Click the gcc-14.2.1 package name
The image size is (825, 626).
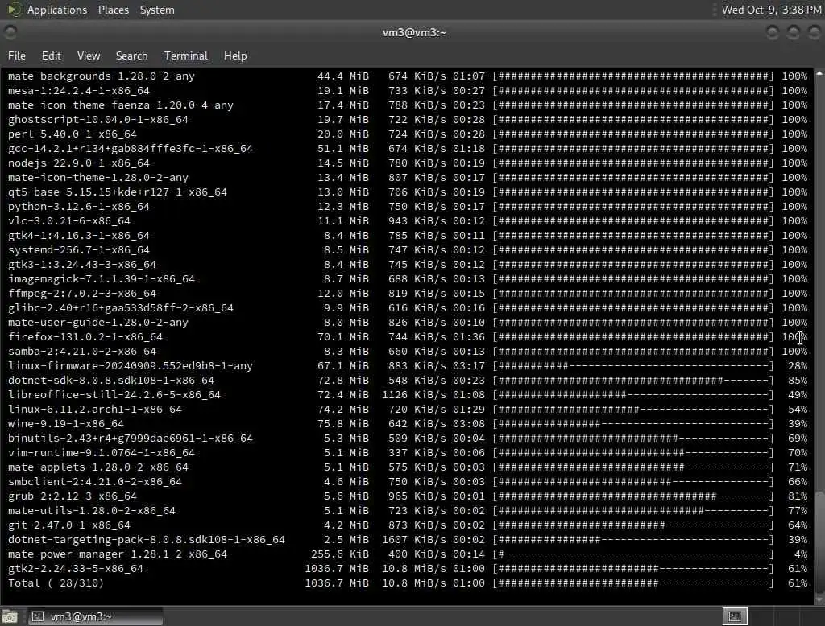[131, 149]
